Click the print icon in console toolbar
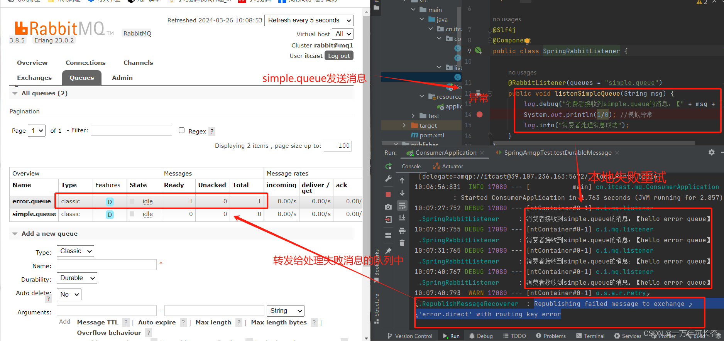 click(x=402, y=231)
